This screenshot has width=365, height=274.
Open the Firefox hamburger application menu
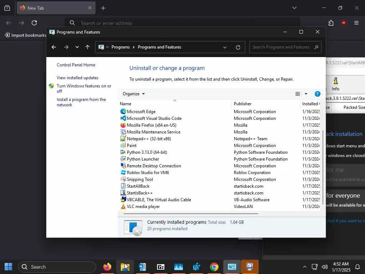(x=356, y=23)
